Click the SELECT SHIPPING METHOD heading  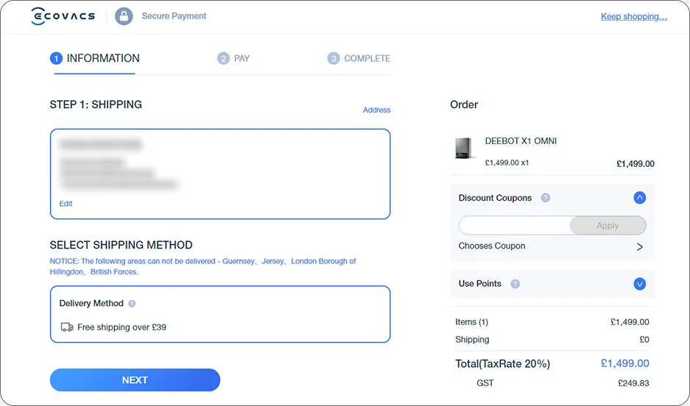pos(121,245)
